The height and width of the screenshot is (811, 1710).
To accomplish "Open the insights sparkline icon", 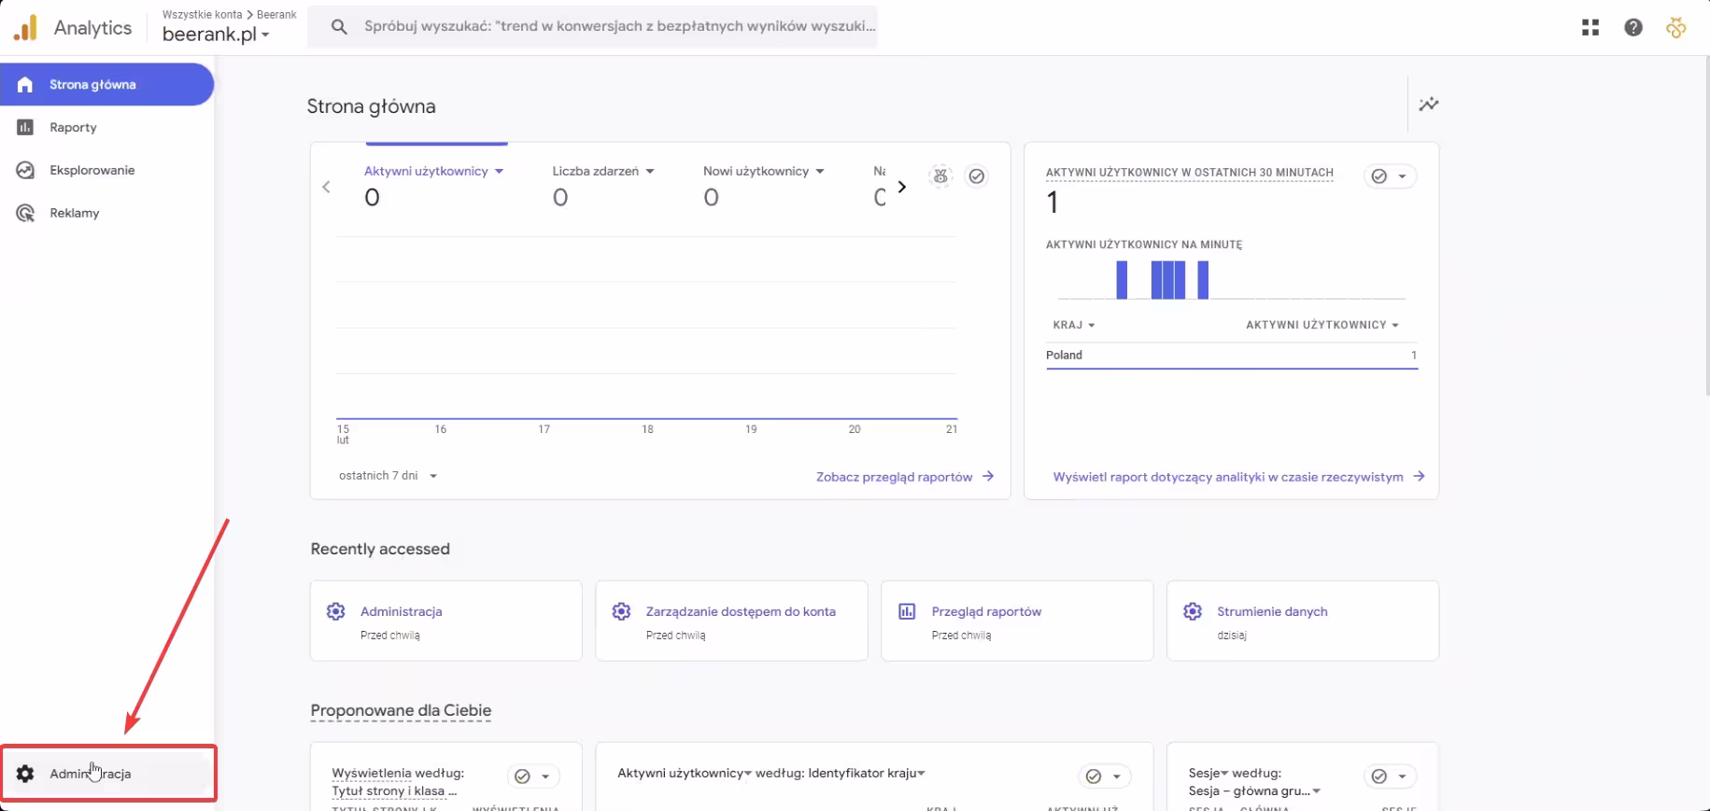I will click(x=1429, y=105).
